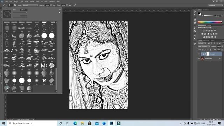The width and height of the screenshot is (224, 126).
Task: Toggle the Brush panel button
Action: (15, 5)
